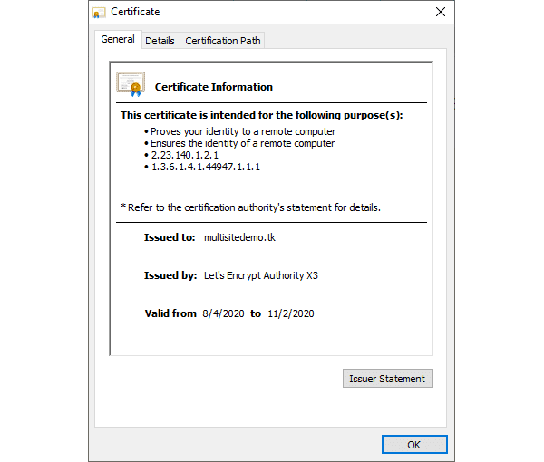Screen dimensions: 544x462
Task: Confirm with the OK button
Action: pos(414,444)
